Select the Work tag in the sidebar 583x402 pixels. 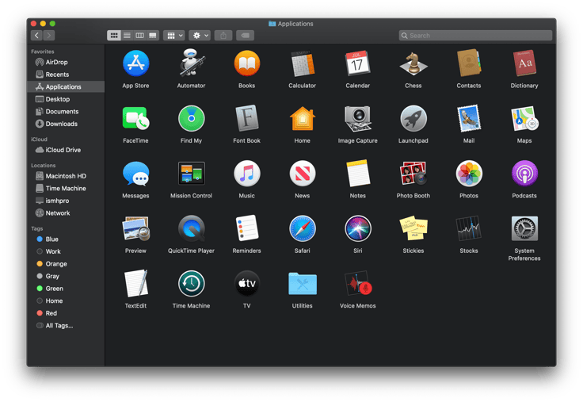(x=66, y=251)
